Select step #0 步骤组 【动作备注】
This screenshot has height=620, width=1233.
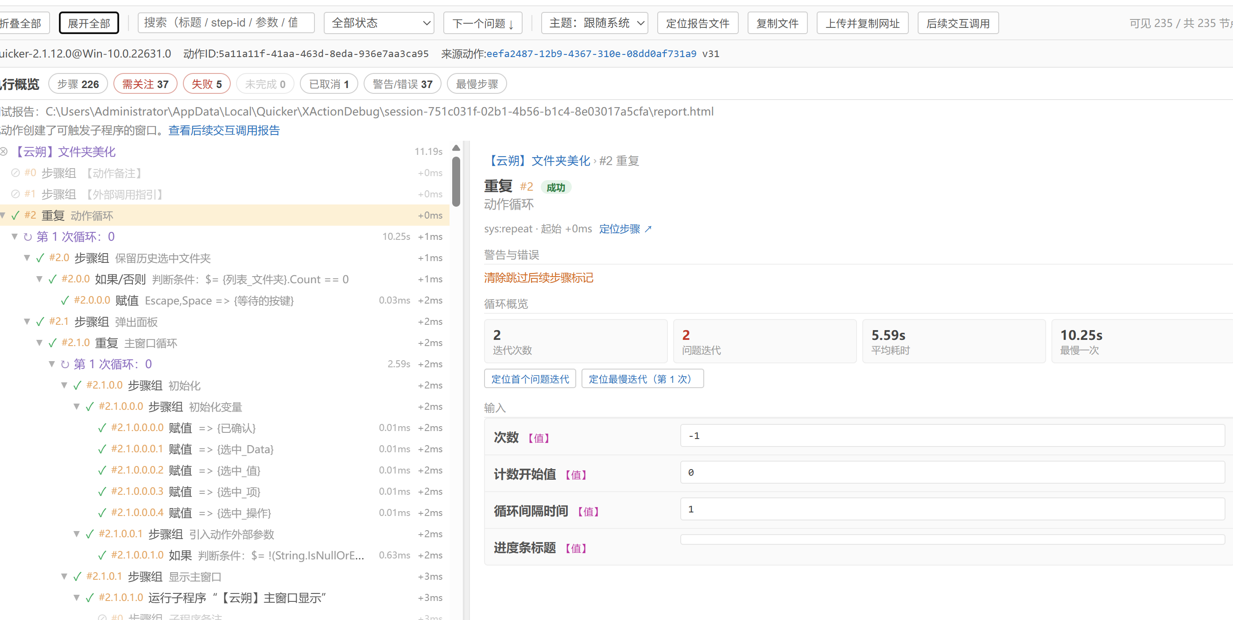click(225, 173)
